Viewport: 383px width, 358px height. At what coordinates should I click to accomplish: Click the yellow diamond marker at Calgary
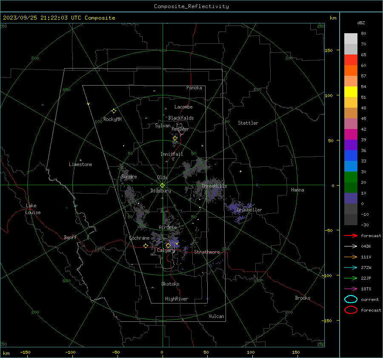(x=168, y=245)
